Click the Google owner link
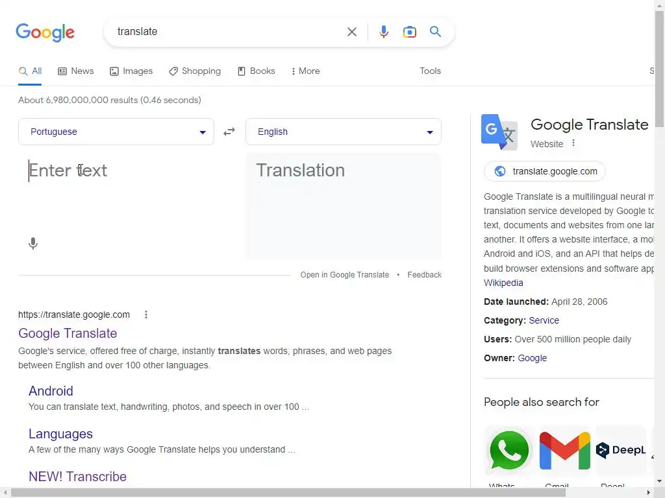665x498 pixels. pos(533,358)
